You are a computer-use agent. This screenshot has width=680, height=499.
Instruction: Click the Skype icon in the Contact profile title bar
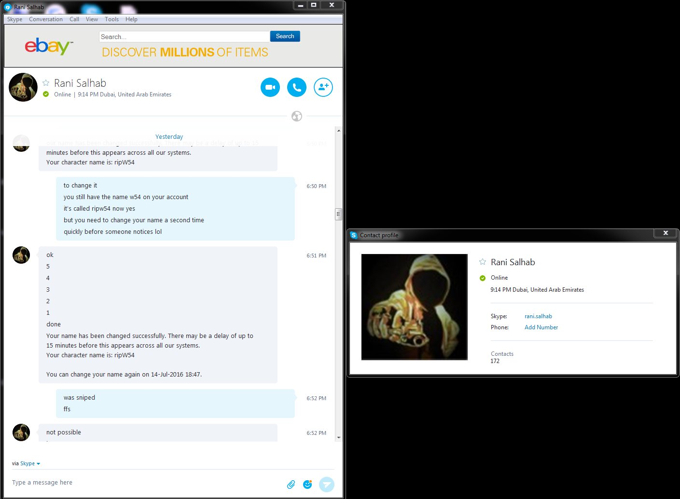(354, 235)
